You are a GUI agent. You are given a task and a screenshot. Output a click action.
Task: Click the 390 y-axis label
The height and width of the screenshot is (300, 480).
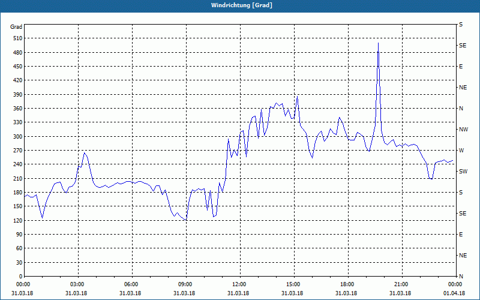pyautogui.click(x=18, y=95)
